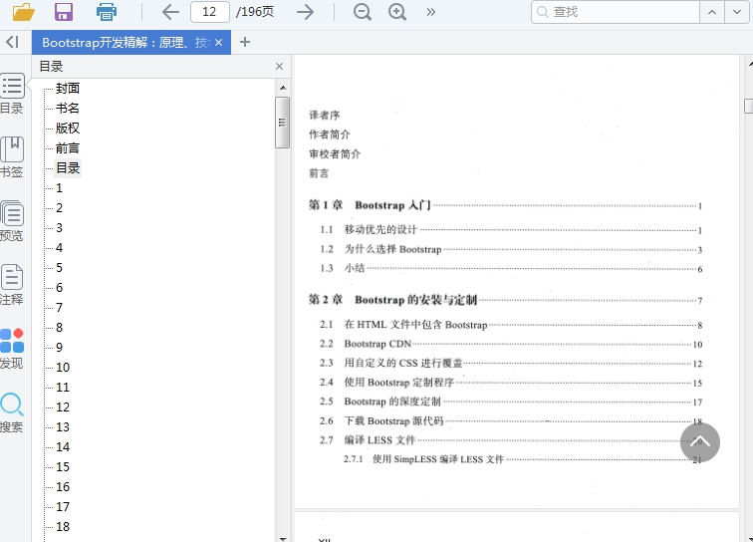This screenshot has width=753, height=542.
Task: Click 2.3 用自定义的 CSS 进行覆盖 entry
Action: (x=390, y=364)
